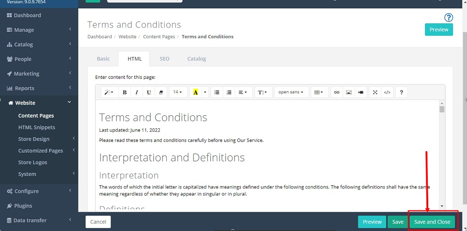This screenshot has height=231, width=467.
Task: Toggle italic formatting
Action: tap(137, 92)
